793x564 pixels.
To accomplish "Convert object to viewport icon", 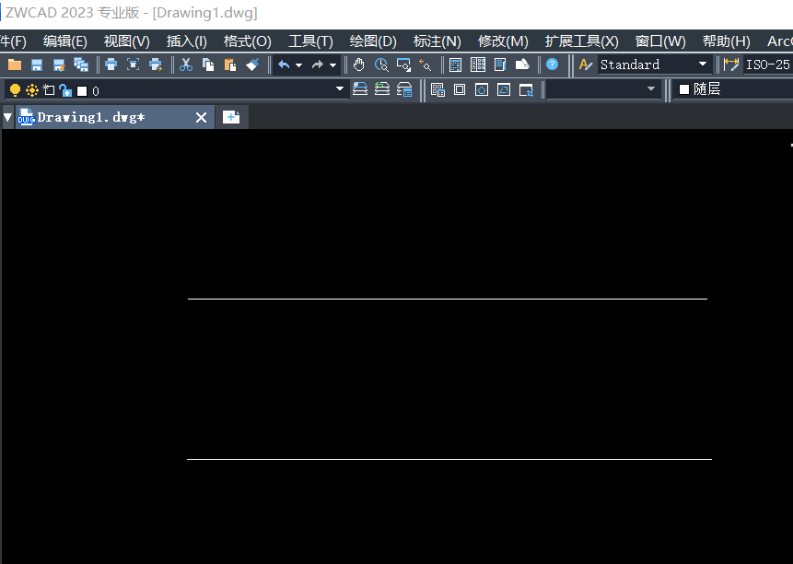I will 504,90.
